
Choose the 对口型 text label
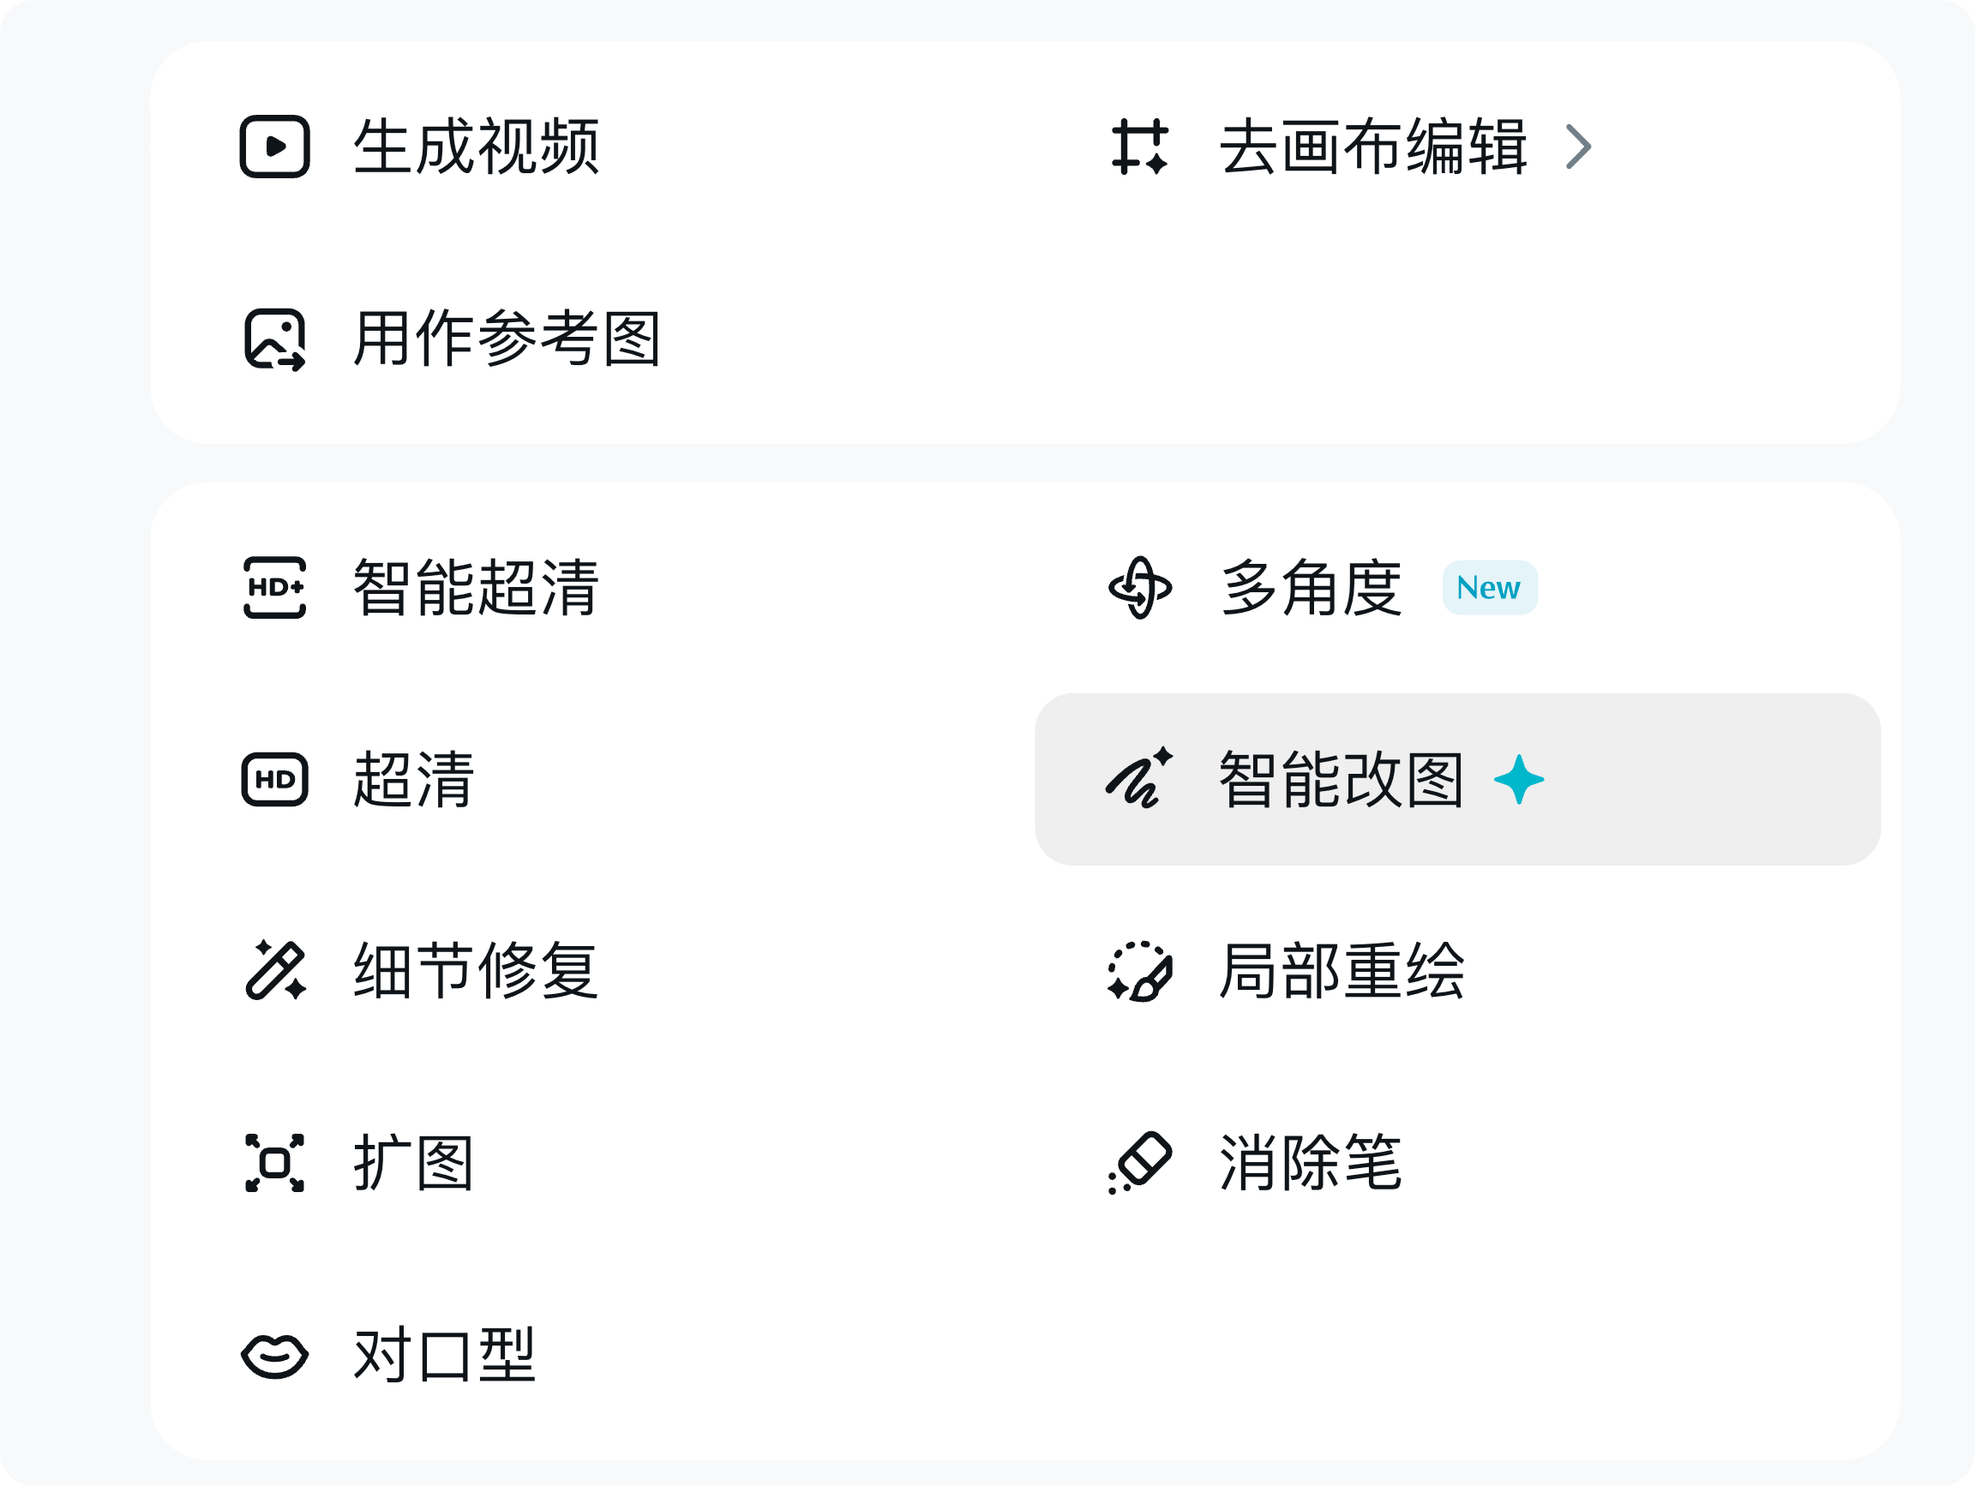tap(445, 1356)
